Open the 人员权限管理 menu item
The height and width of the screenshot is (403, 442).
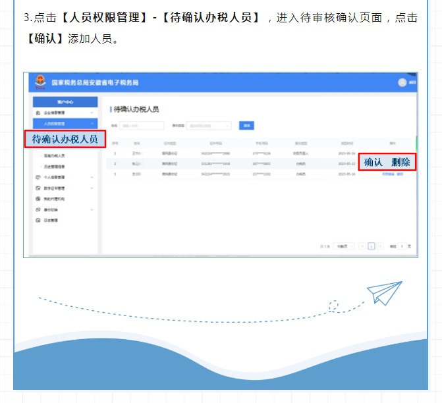click(x=65, y=123)
